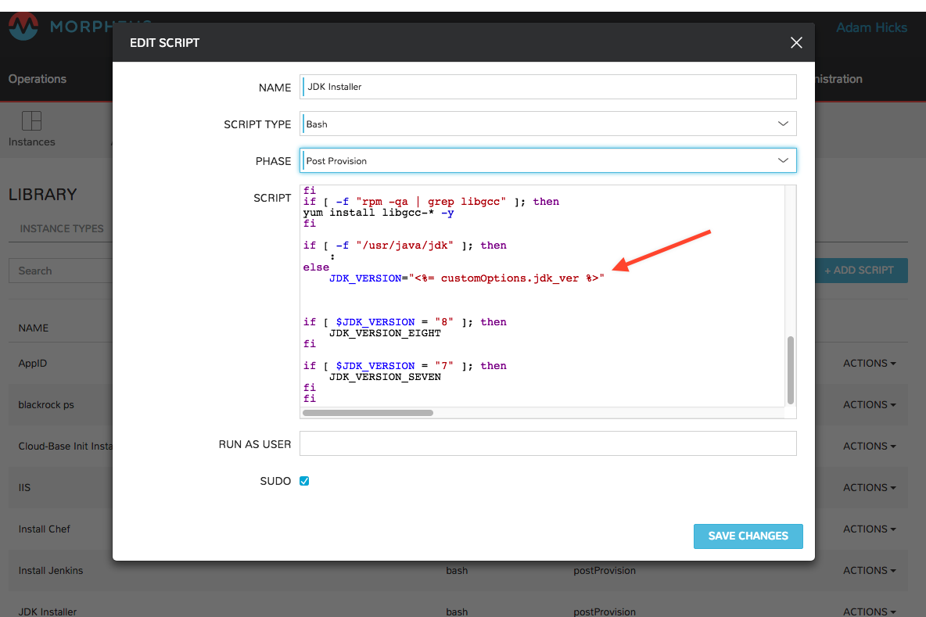Expand the Phase dropdown showing Post Provision
The width and height of the screenshot is (926, 617).
click(548, 160)
